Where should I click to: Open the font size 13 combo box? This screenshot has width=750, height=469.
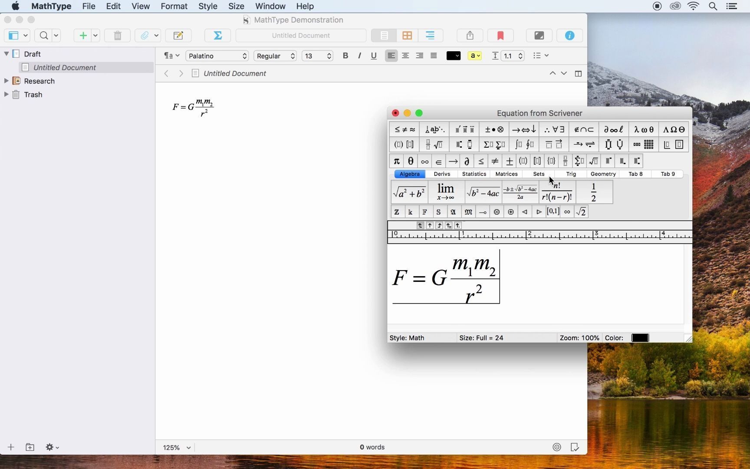317,56
